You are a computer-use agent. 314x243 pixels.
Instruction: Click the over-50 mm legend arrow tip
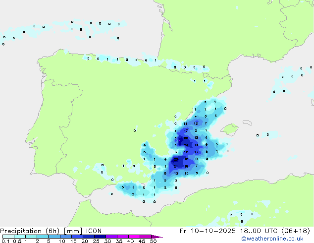point(157,237)
